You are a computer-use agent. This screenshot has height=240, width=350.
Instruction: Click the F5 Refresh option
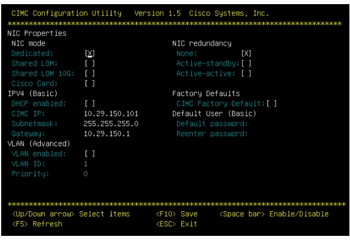pyautogui.click(x=37, y=224)
